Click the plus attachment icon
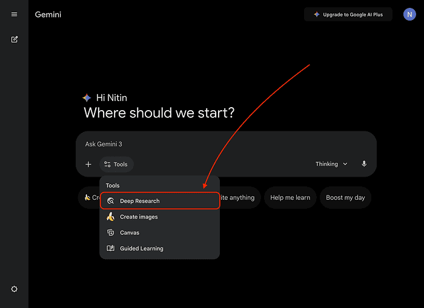The image size is (424, 308). (x=88, y=164)
